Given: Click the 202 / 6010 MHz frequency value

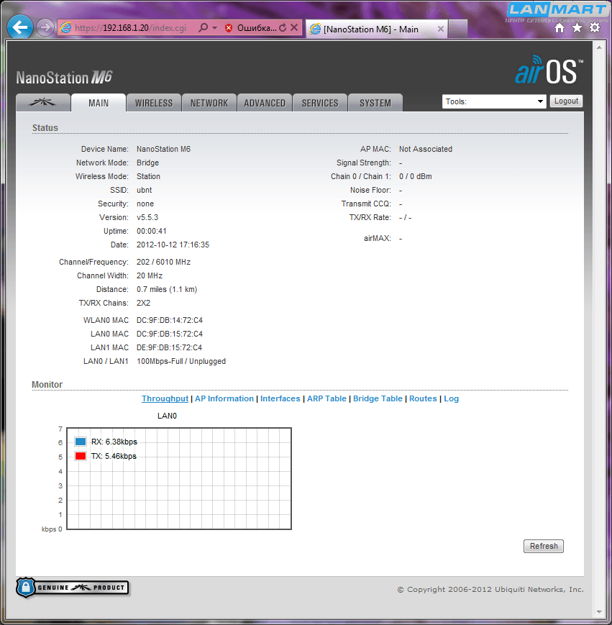Looking at the screenshot, I should [163, 262].
